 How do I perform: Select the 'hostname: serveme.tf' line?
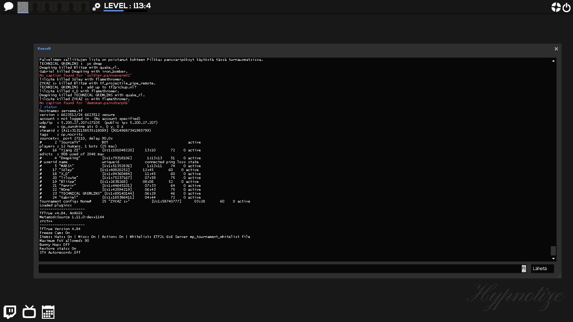click(61, 111)
